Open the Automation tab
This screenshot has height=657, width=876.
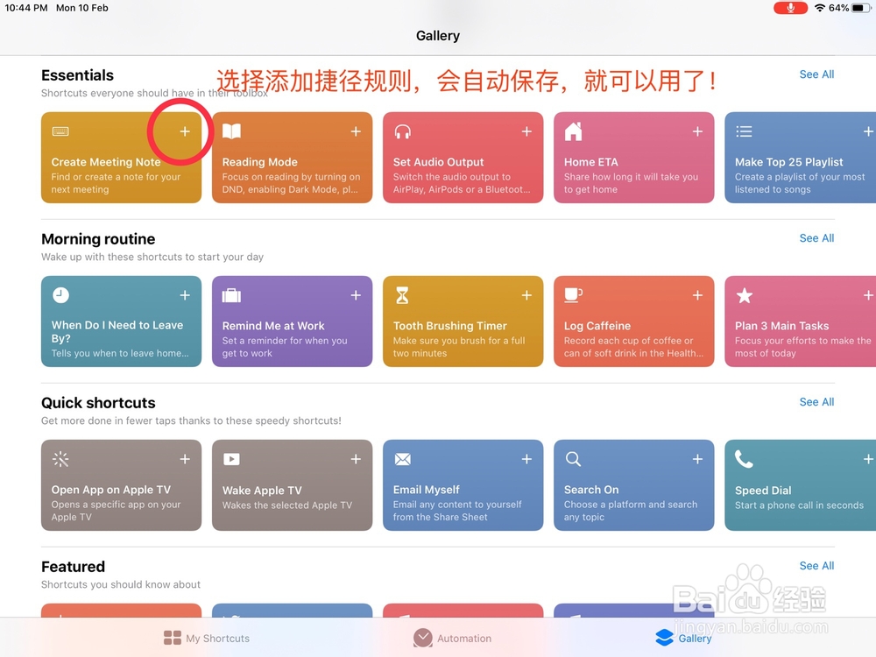(452, 638)
